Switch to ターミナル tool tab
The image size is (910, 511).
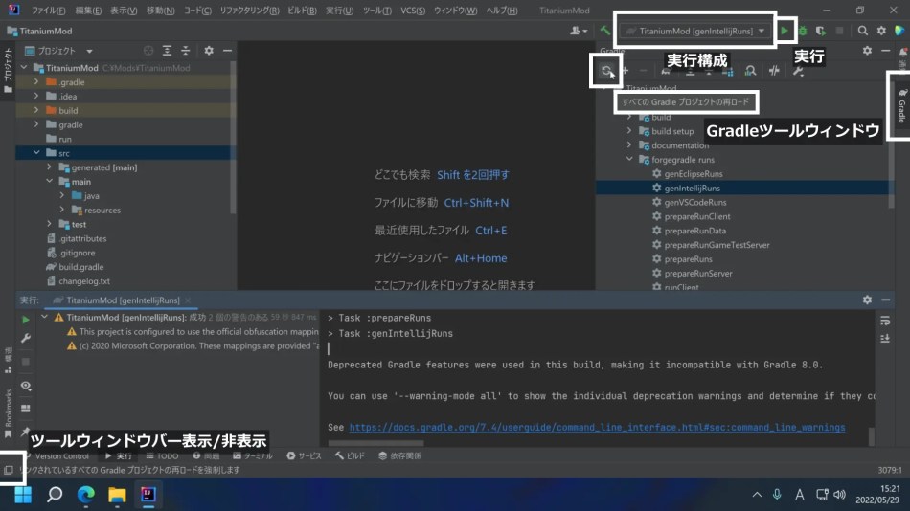coord(253,455)
